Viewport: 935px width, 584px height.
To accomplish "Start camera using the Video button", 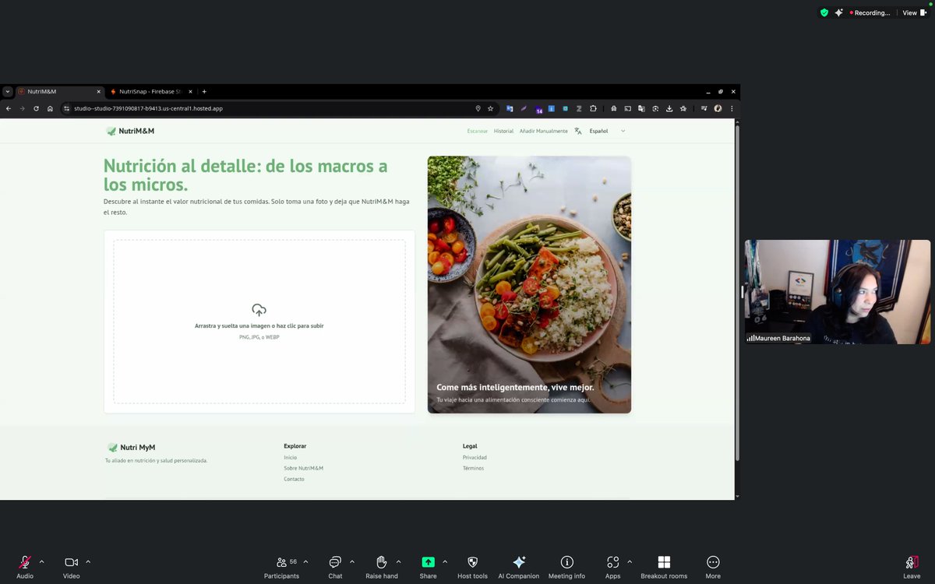I will coord(72,566).
